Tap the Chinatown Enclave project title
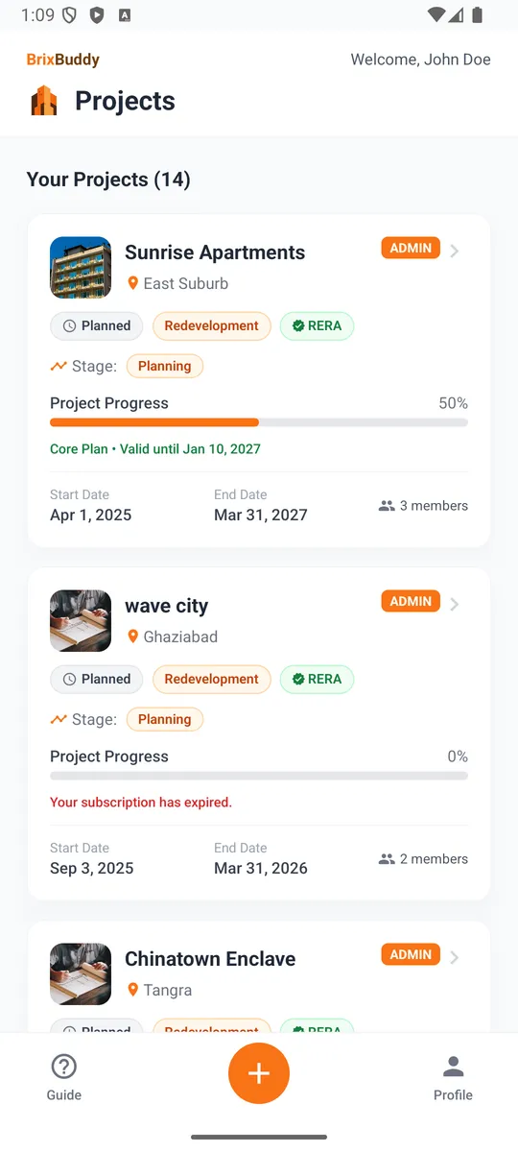Viewport: 518px width, 1152px height. 210,959
